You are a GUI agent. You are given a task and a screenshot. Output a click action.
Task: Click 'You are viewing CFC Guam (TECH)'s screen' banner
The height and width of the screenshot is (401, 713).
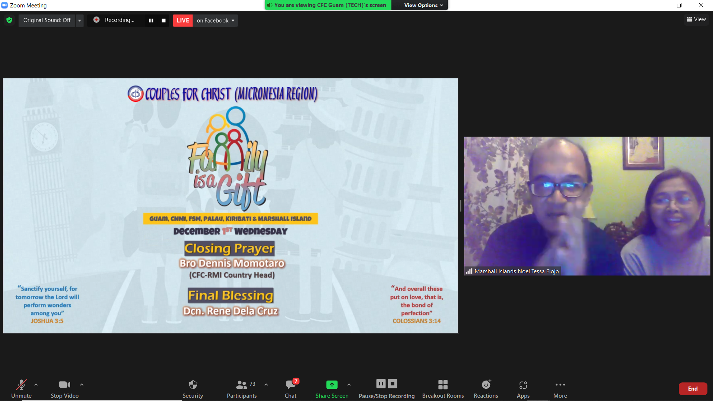pyautogui.click(x=328, y=5)
